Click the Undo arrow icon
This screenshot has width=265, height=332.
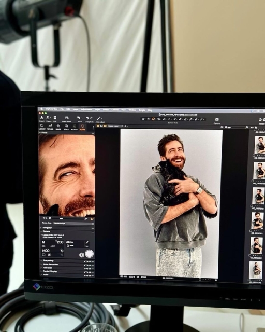[x=87, y=118]
